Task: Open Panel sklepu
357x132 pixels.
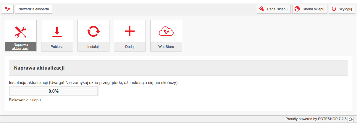Action: [274, 9]
